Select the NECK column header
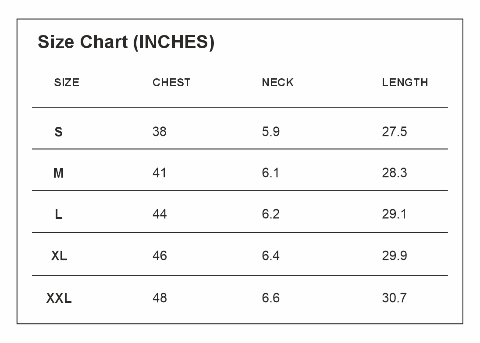Viewport: 480px width, 343px height. tap(277, 82)
